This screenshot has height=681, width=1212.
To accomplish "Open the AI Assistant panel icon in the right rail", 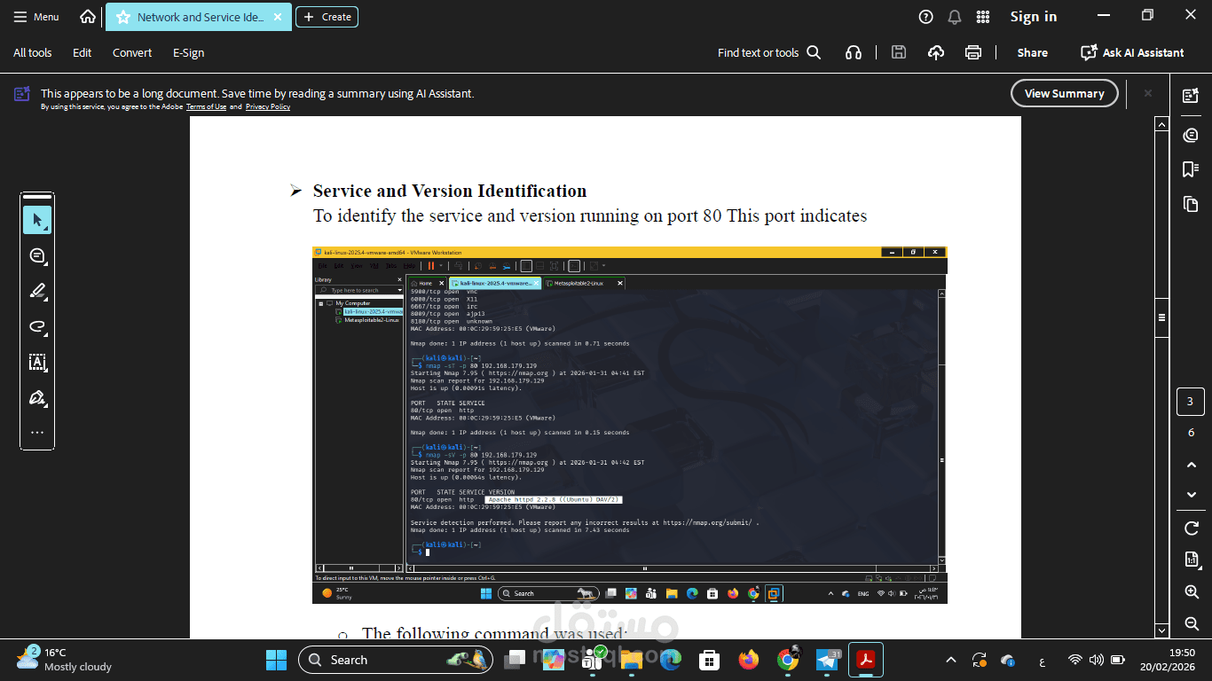I will pyautogui.click(x=1191, y=96).
